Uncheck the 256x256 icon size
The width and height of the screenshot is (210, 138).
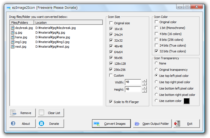point(111,70)
